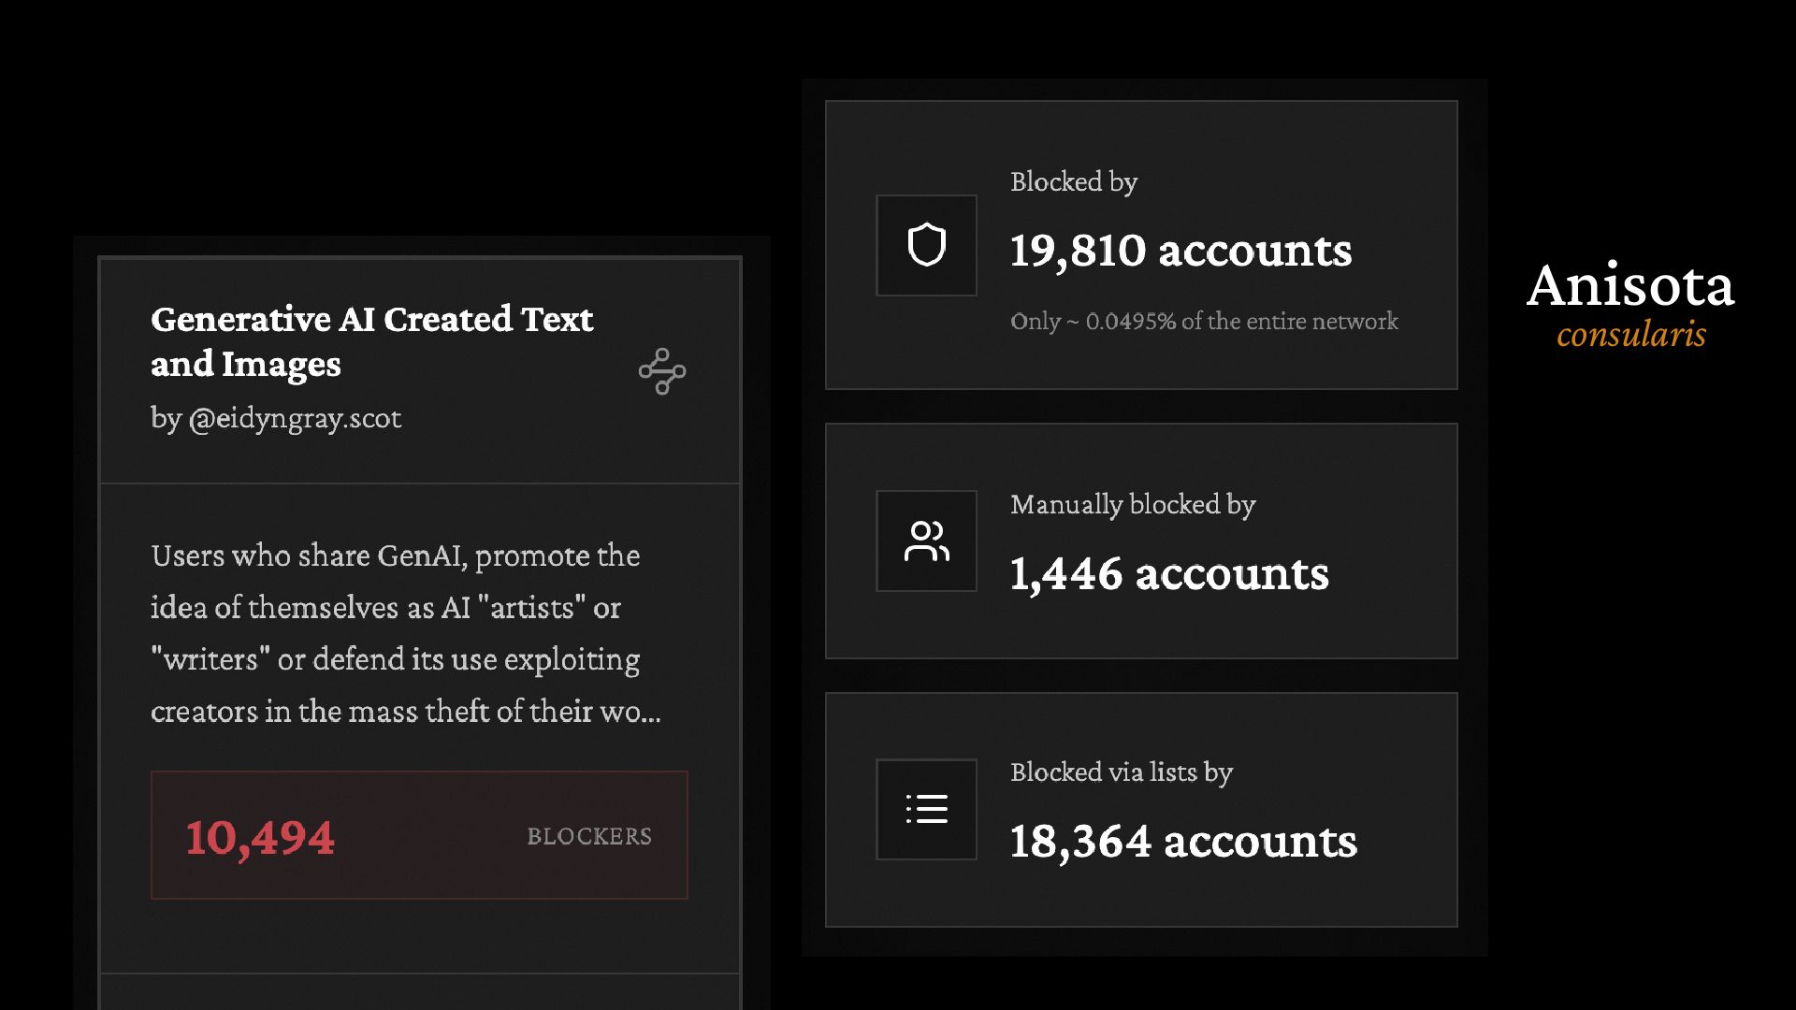Select the Blocked by heading text
Image resolution: width=1796 pixels, height=1010 pixels.
pyautogui.click(x=1074, y=182)
